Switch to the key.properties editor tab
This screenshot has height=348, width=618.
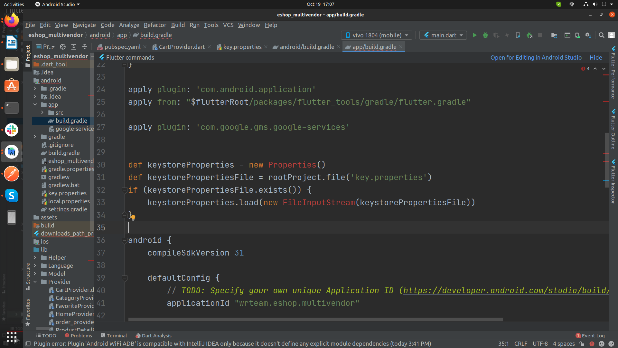(x=242, y=47)
